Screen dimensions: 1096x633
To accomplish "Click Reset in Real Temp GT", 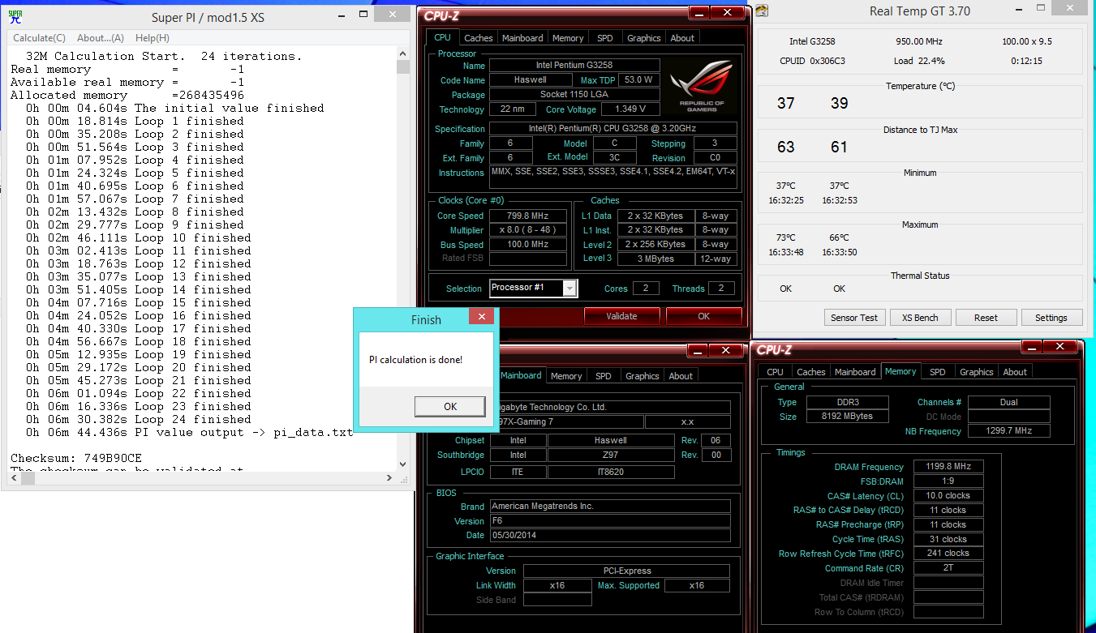I will [986, 318].
